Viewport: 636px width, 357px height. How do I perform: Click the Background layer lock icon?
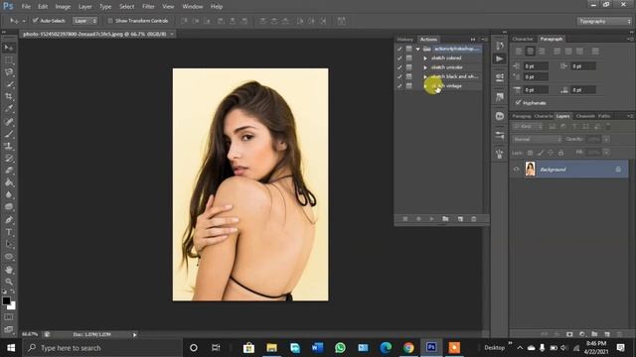point(618,170)
